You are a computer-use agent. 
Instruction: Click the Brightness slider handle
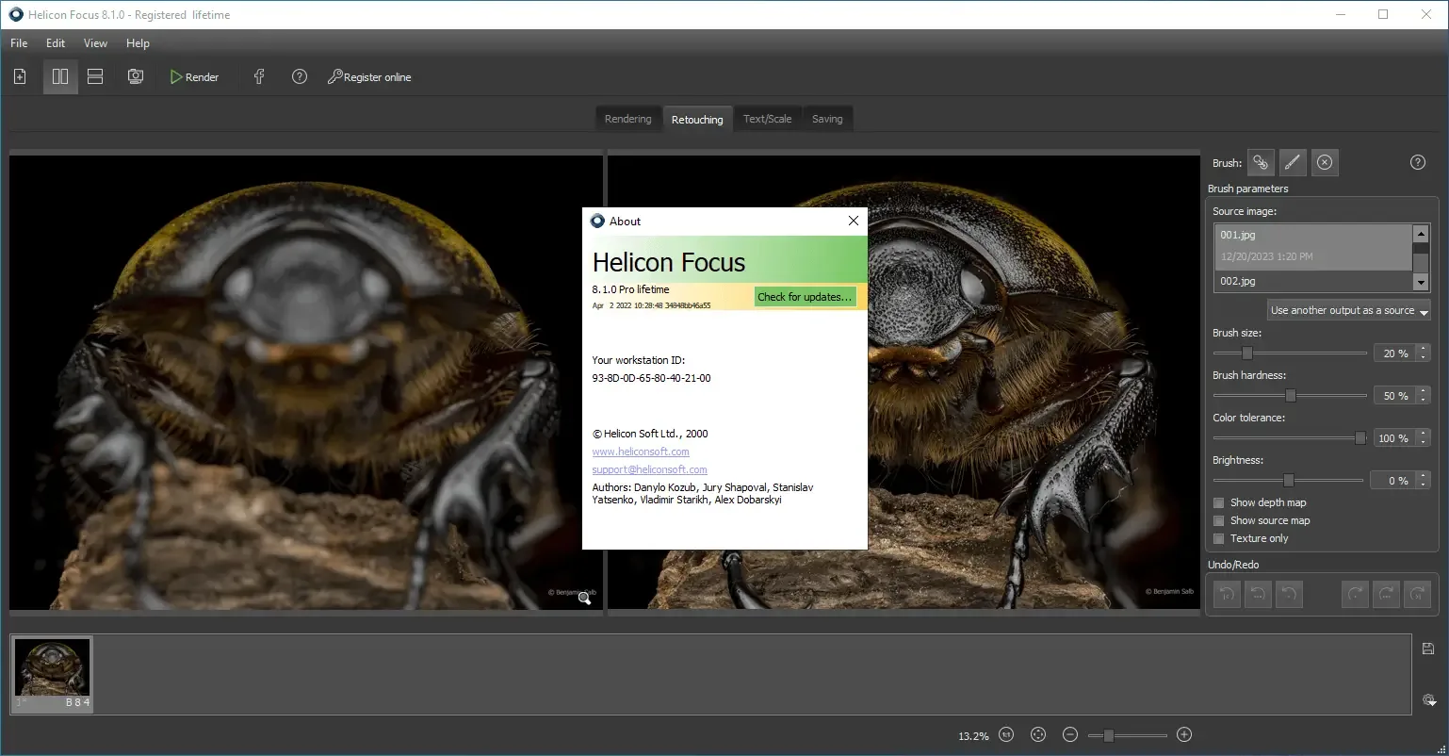(1289, 481)
